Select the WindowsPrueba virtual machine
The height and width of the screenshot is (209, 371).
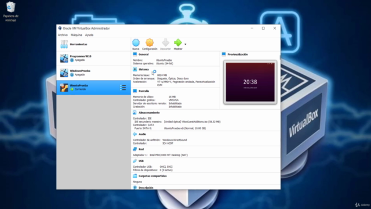(x=93, y=73)
